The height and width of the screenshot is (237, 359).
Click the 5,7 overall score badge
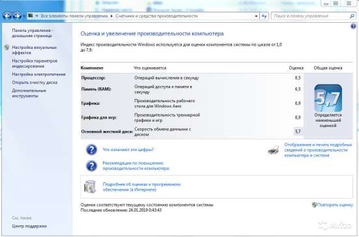(x=328, y=98)
